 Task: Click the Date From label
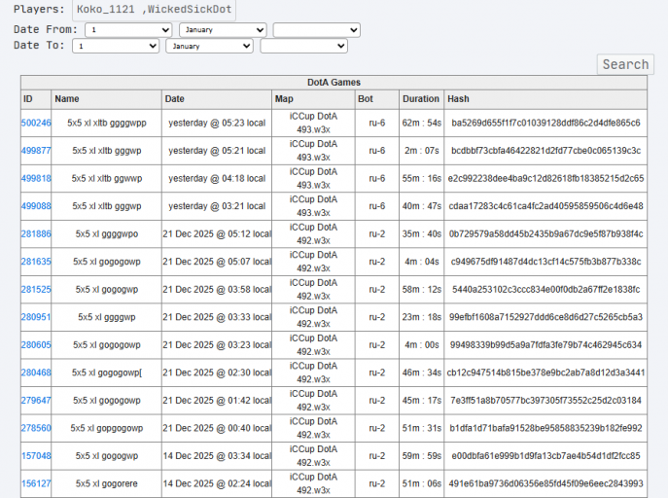pos(46,29)
